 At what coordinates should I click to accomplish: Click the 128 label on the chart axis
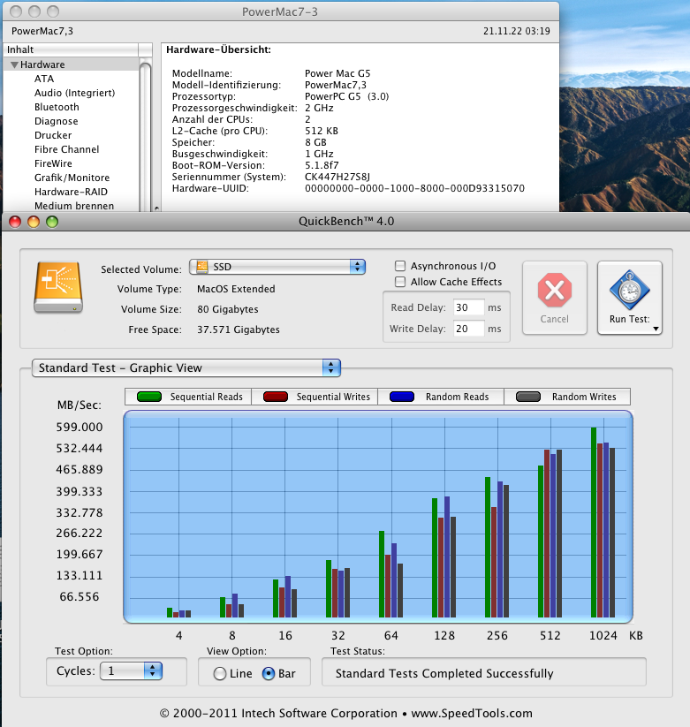click(x=444, y=636)
